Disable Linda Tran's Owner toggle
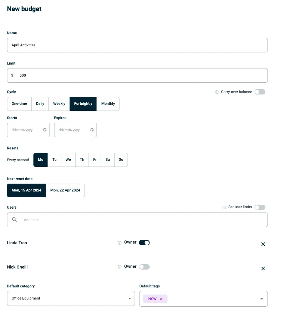Viewport: 284px width, 312px height. 144,243
